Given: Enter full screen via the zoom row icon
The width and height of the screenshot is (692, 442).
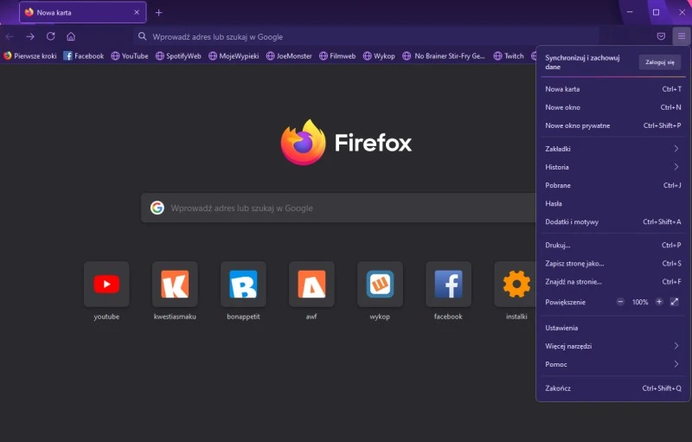Looking at the screenshot, I should click(675, 302).
